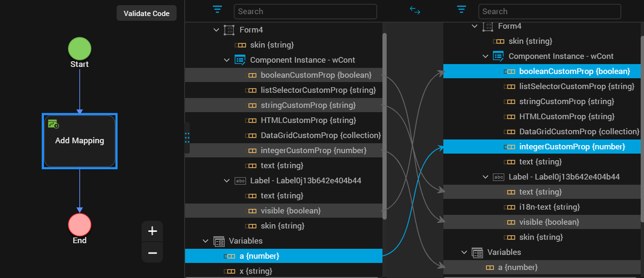
Task: Select the Add Mapping action node
Action: [x=79, y=141]
